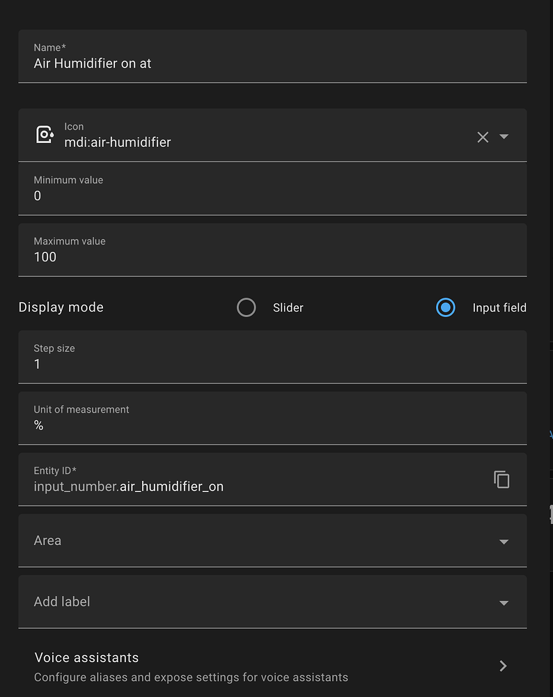Click the air-humidifier icon preview
Viewport: 553px width, 697px height.
click(x=44, y=135)
